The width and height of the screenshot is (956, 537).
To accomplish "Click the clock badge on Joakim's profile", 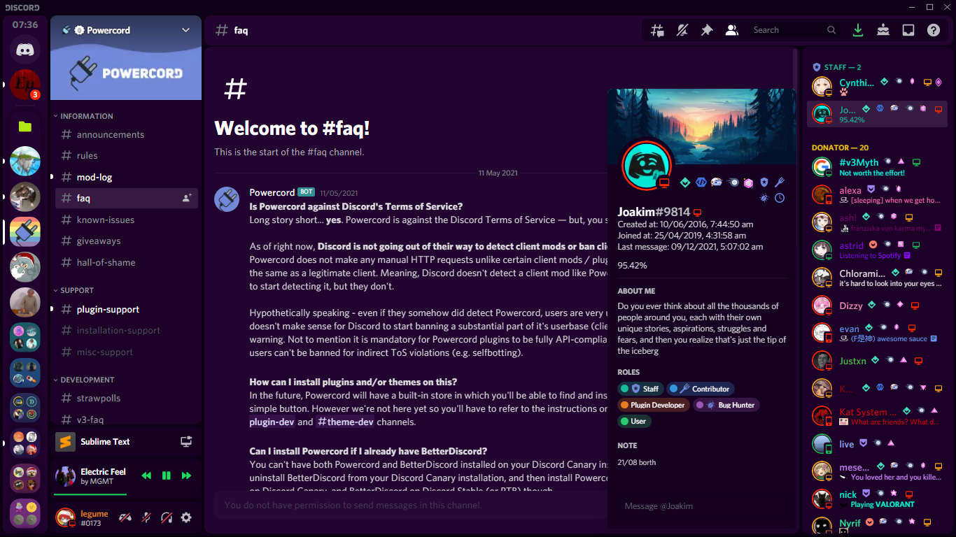I will (780, 198).
